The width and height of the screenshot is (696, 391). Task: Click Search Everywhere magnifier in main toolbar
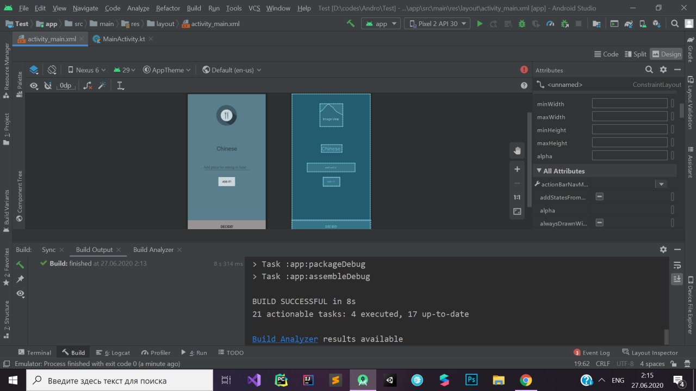pyautogui.click(x=675, y=24)
